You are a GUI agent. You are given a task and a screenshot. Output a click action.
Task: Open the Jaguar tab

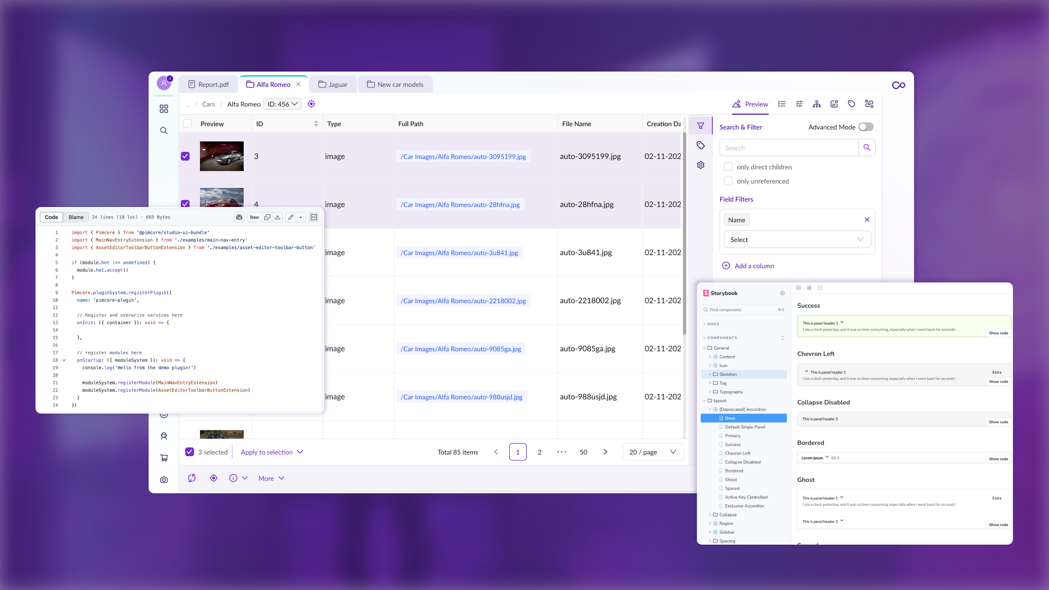click(333, 84)
